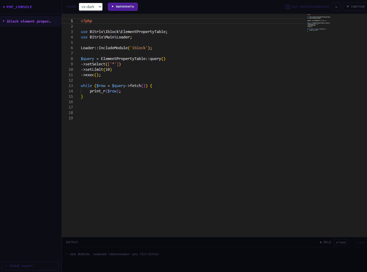Click the no-output hint text
The width and height of the screenshot is (367, 272).
(x=113, y=254)
